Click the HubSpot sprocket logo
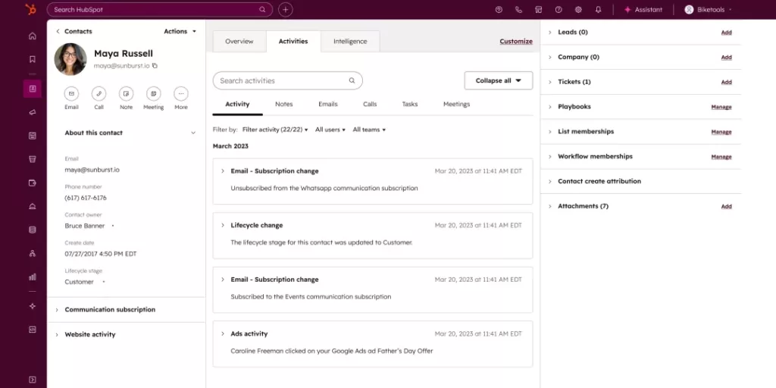The image size is (776, 388). tap(31, 10)
